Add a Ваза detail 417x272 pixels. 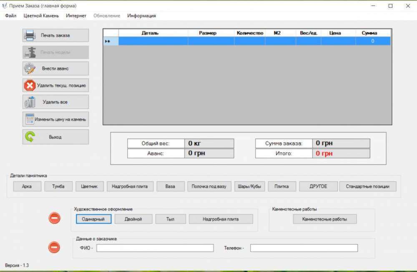coord(170,186)
